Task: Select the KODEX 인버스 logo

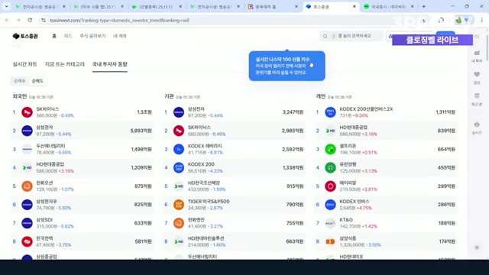Action: click(x=330, y=205)
